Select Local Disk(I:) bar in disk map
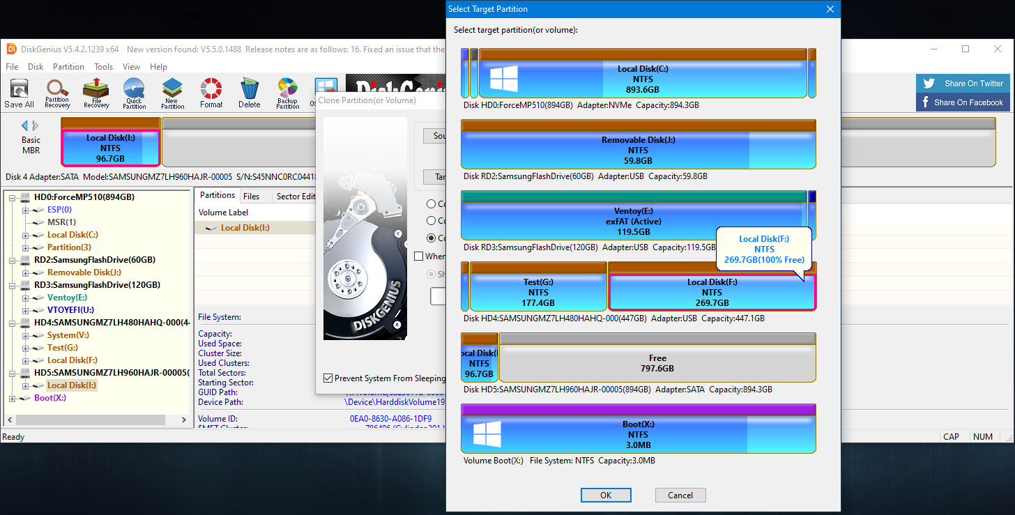 (x=110, y=142)
